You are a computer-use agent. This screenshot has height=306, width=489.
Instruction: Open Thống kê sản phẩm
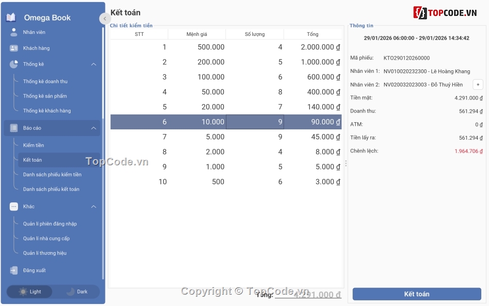[59, 96]
